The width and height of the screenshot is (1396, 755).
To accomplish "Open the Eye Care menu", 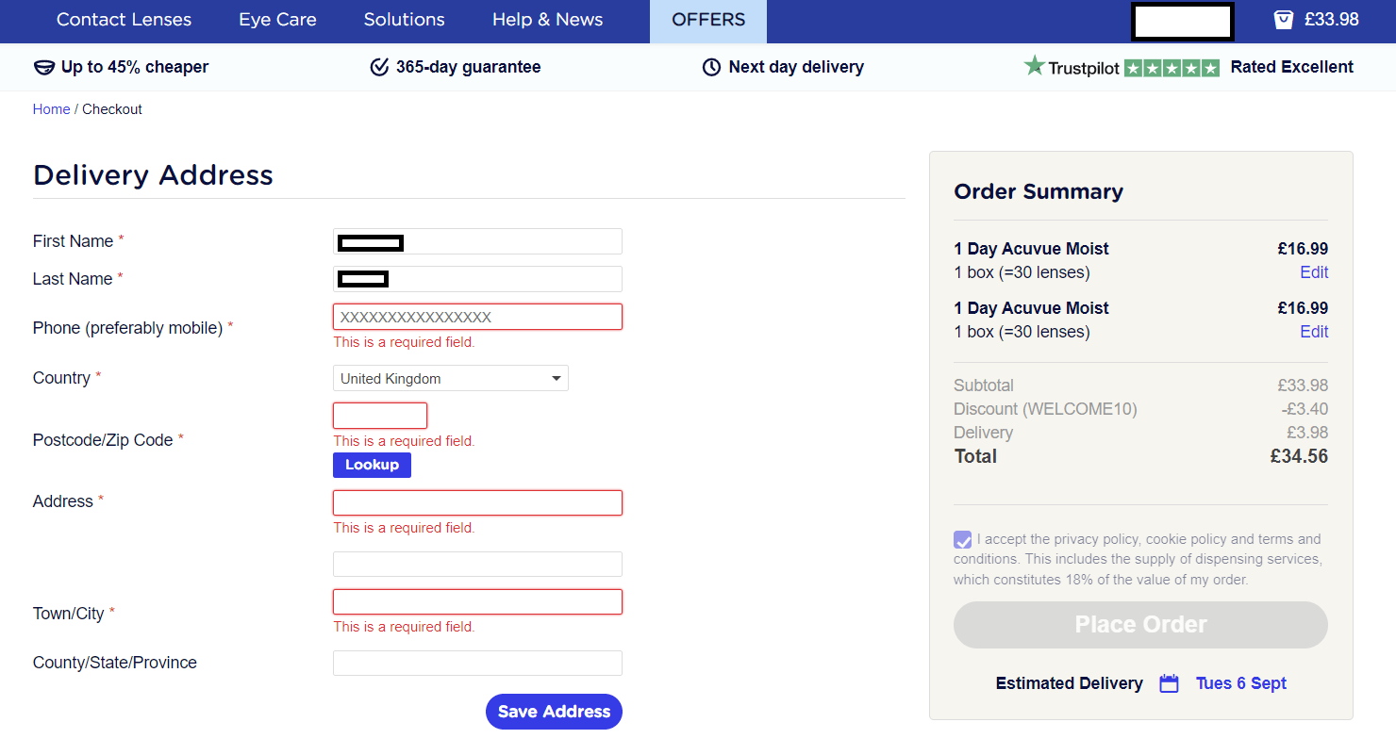I will tap(277, 20).
